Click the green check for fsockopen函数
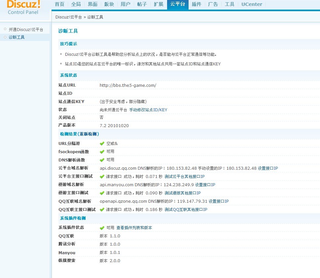320x278 pixels. tap(102, 152)
